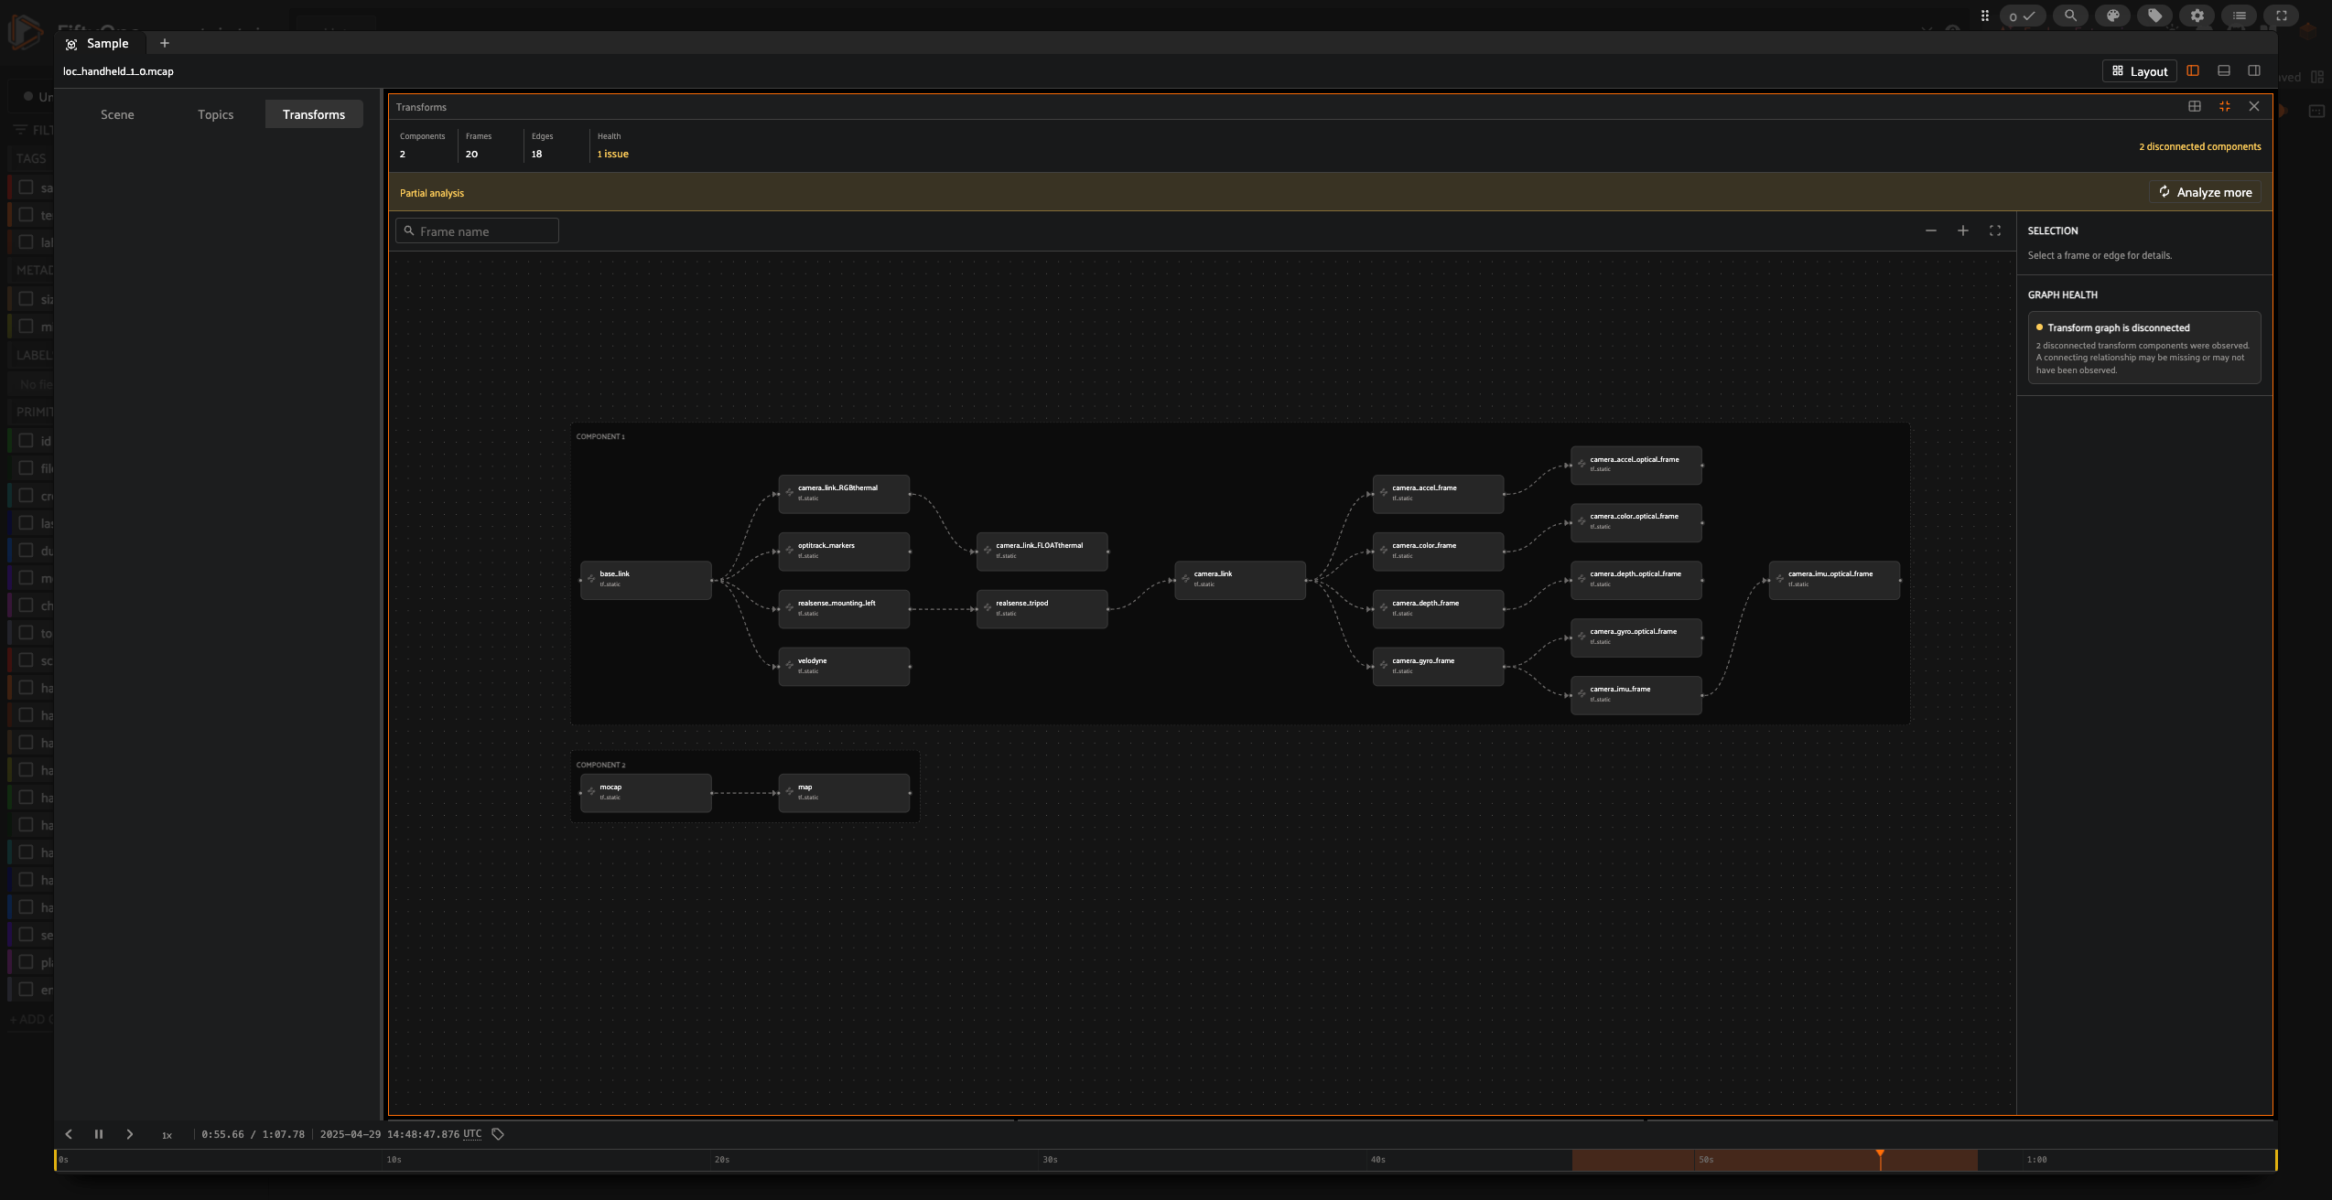The image size is (2332, 1200).
Task: Click the loc_handheld_1_0.mcap file name
Action: [118, 71]
